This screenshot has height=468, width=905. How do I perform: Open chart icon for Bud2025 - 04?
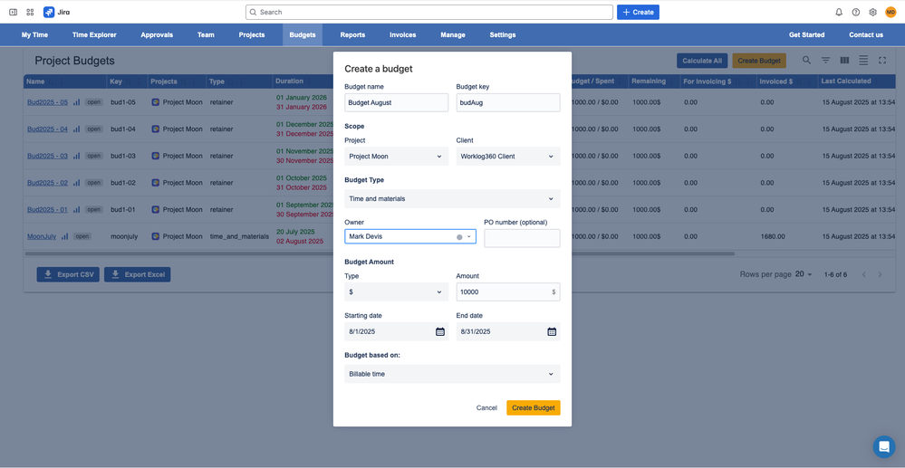coord(76,129)
